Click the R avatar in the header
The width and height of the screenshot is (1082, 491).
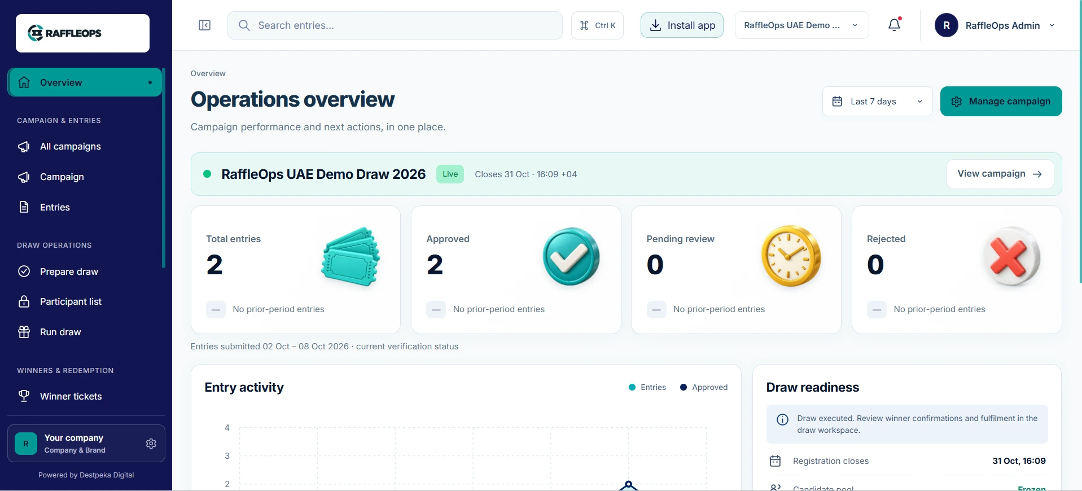pos(946,25)
